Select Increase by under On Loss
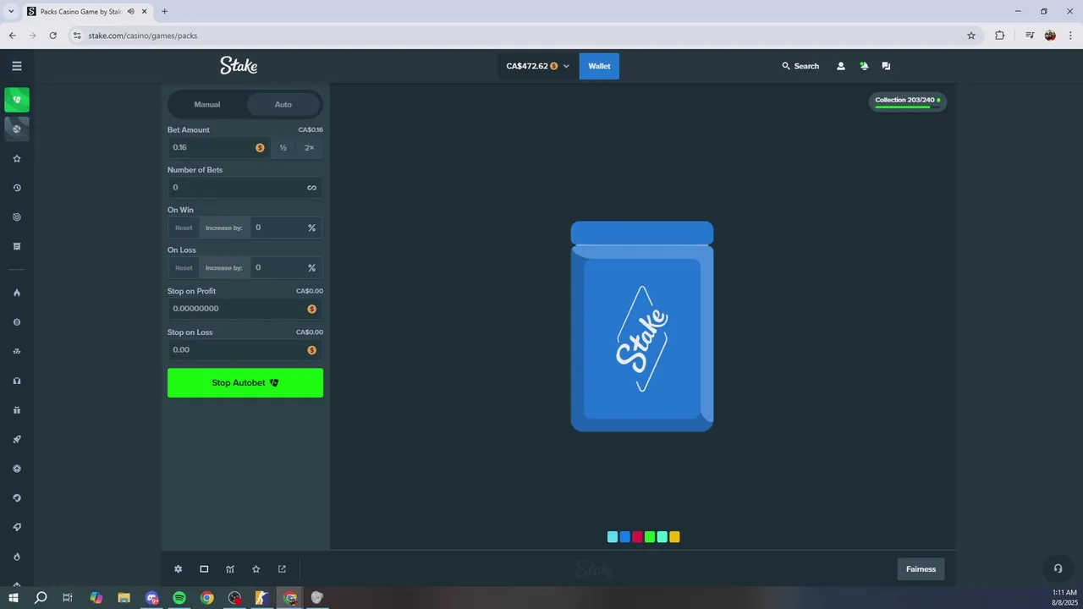 pyautogui.click(x=224, y=268)
